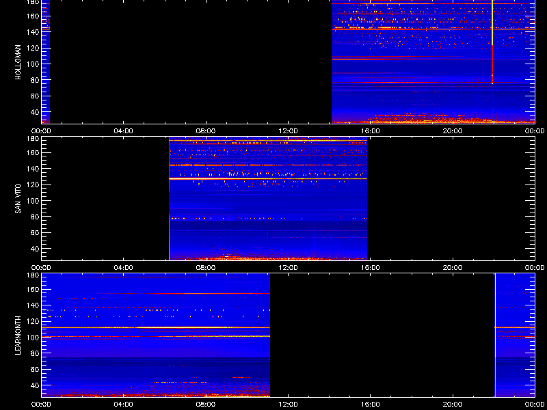Click 12:00 time label under San Vito panel
547x410 pixels.
click(x=288, y=268)
